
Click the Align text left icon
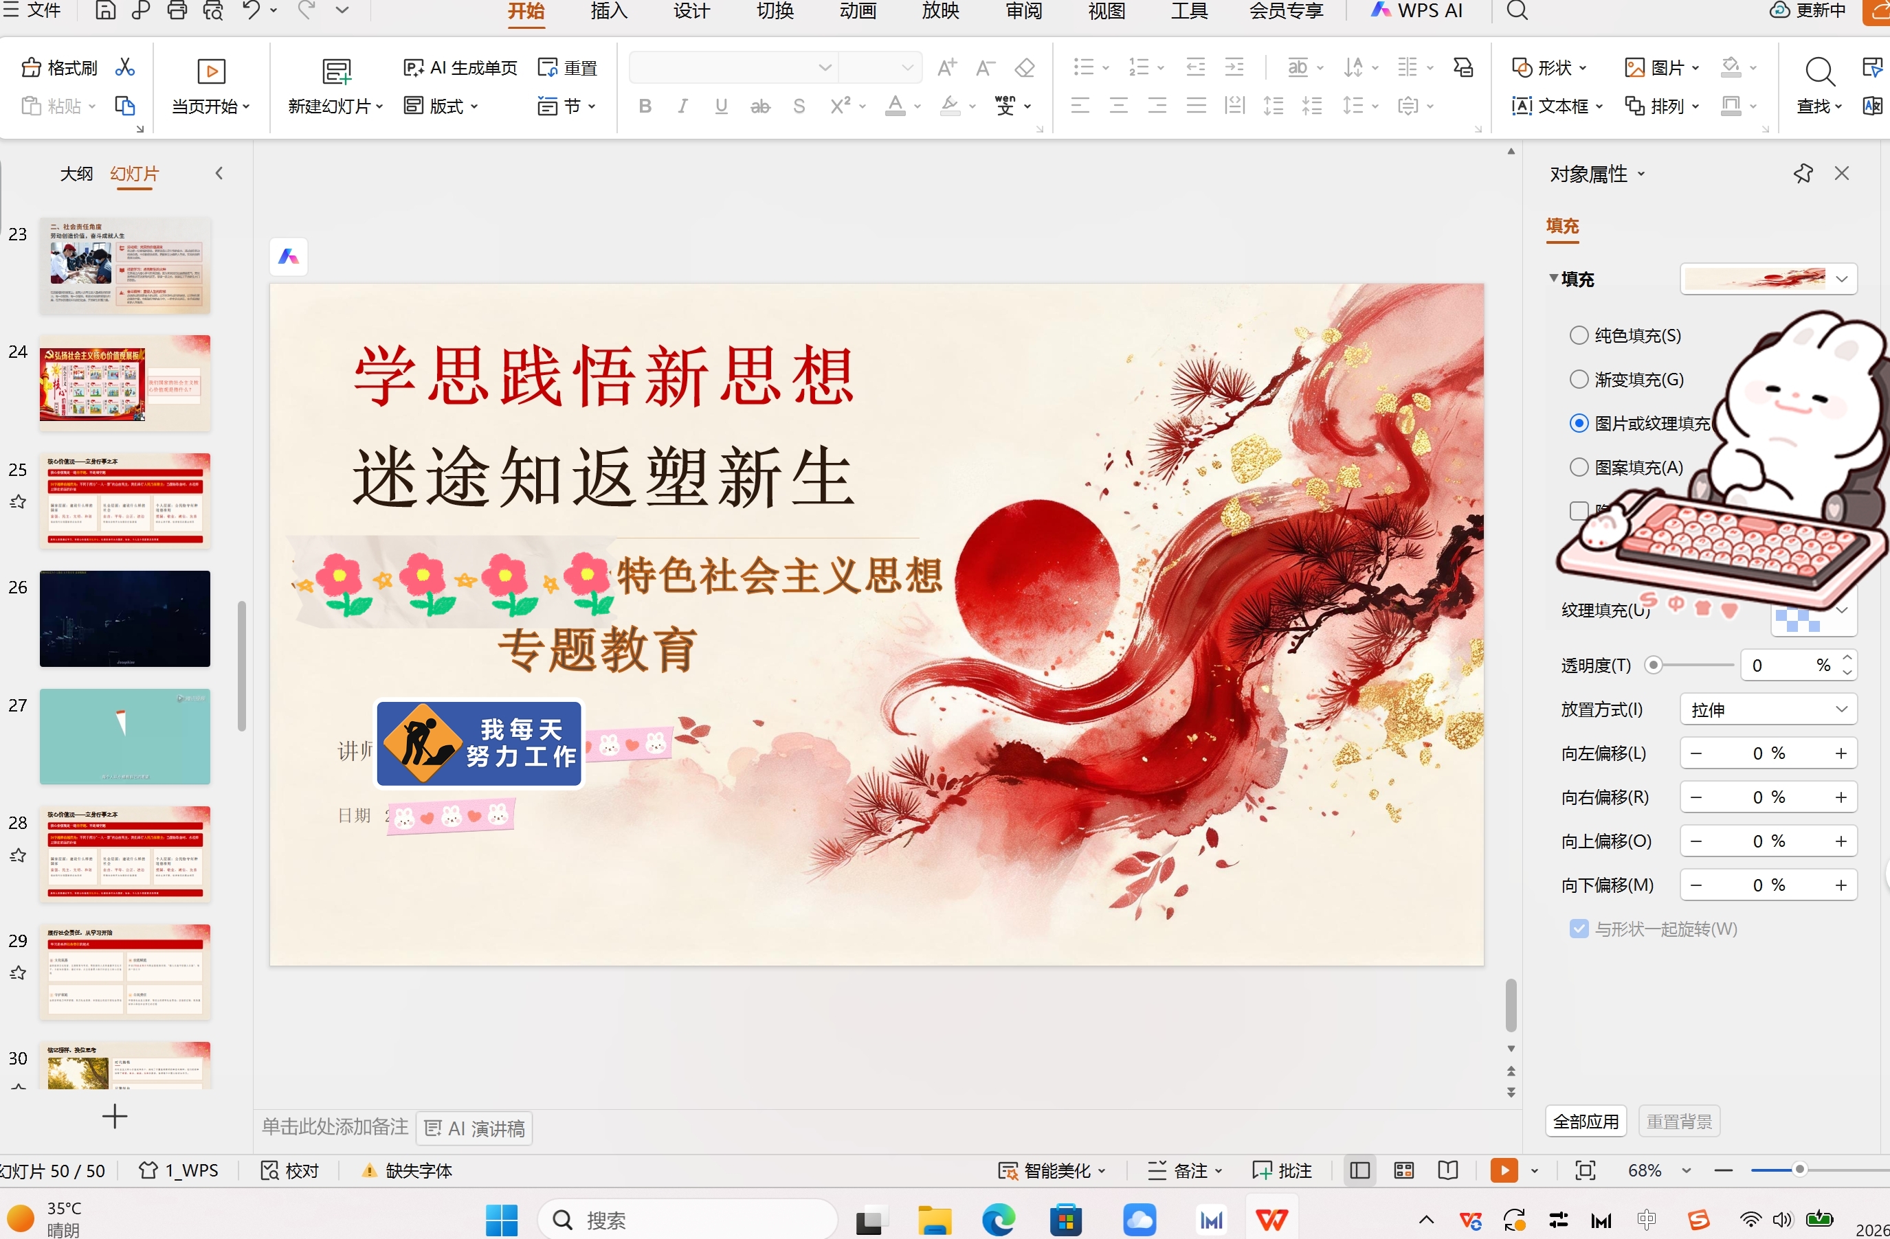[1080, 106]
